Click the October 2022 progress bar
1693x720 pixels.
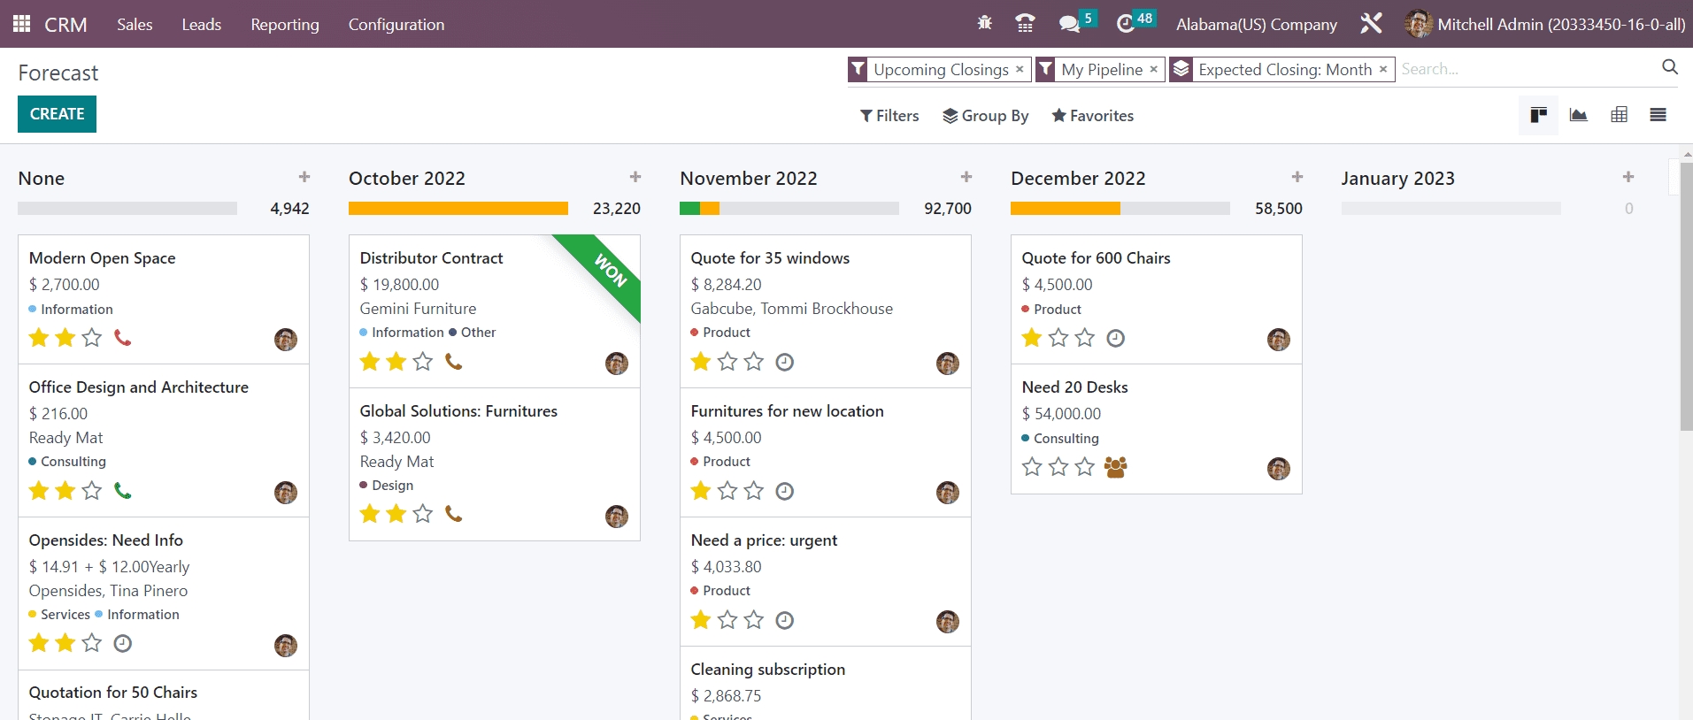pyautogui.click(x=458, y=209)
